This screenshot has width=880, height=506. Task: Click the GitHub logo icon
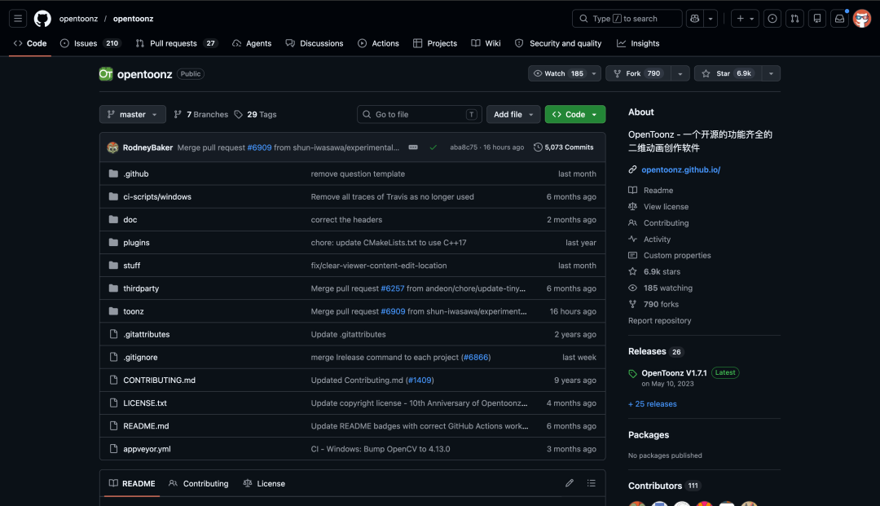point(42,19)
